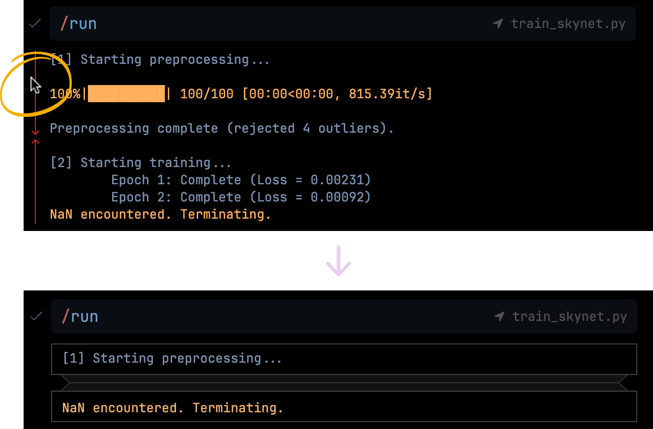Screen dimensions: 653x429
Task: Expand the collapsed chevron divider between output boxes
Action: [x=344, y=382]
